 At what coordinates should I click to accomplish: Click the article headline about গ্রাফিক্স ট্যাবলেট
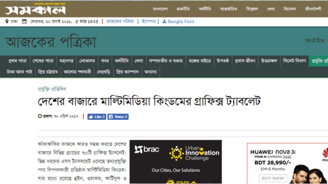tap(149, 101)
